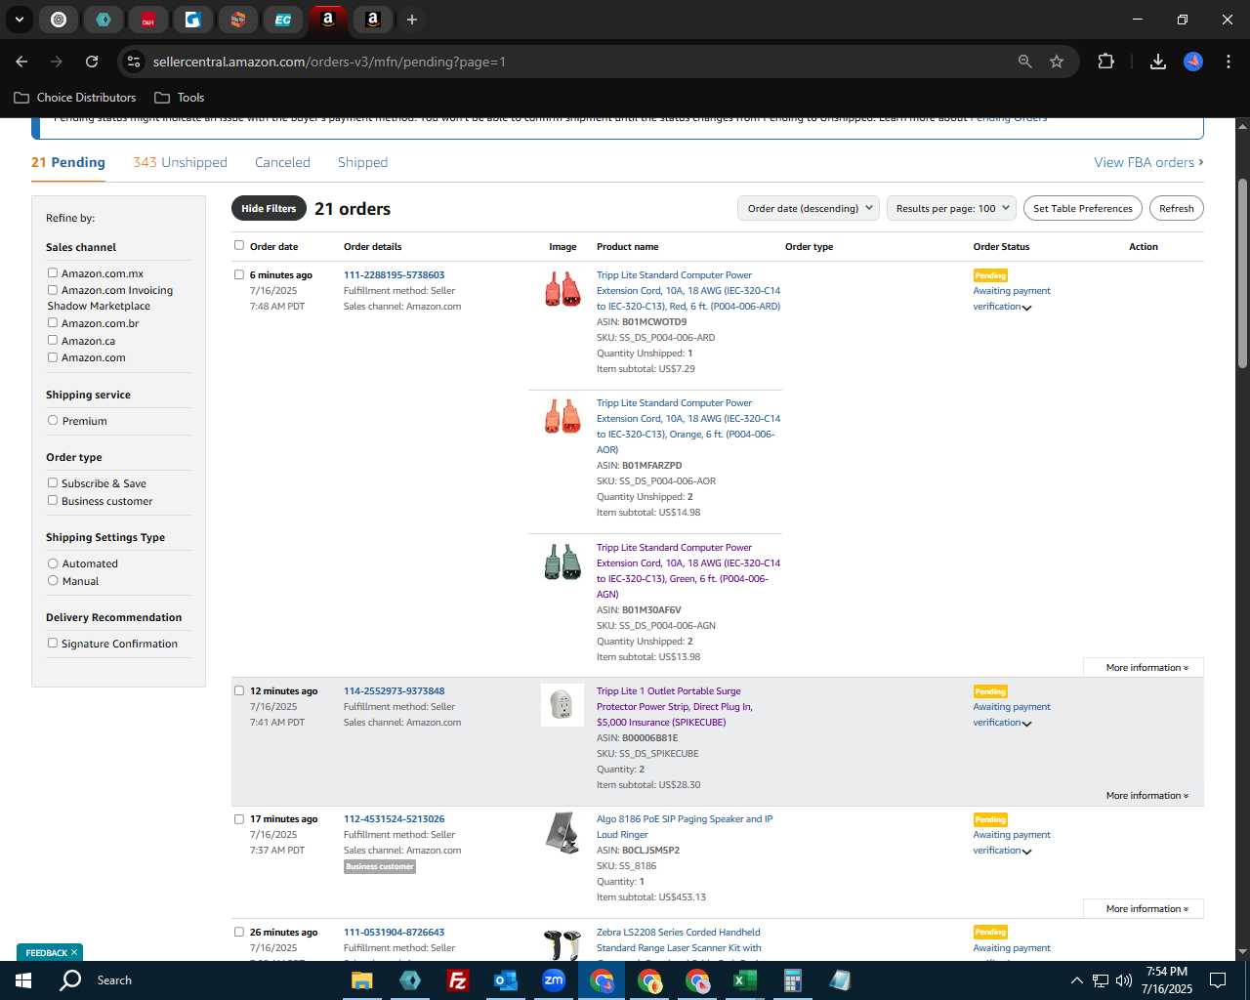Open Excel from the taskbar
1250x1000 pixels.
click(744, 980)
